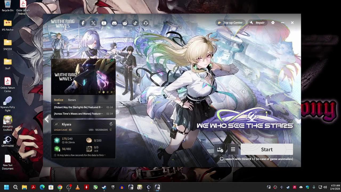Open the X (Twitter) social icon
341x192 pixels.
point(93,23)
